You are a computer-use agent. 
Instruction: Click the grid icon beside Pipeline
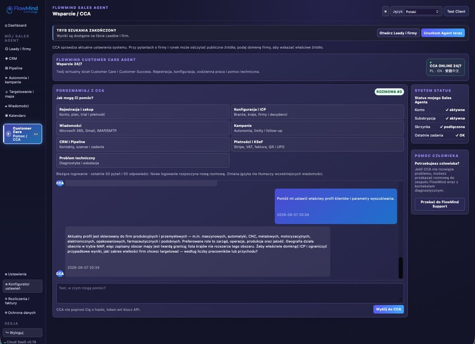coord(6,68)
